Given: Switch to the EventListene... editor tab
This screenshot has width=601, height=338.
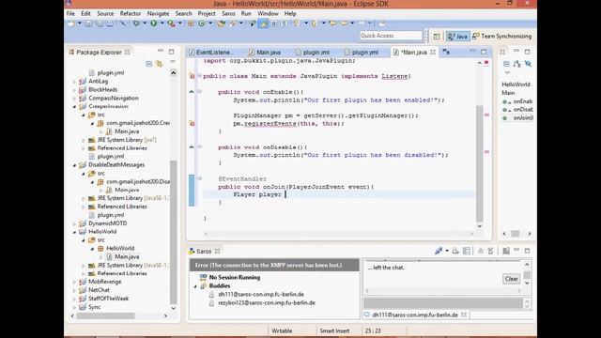Looking at the screenshot, I should click(x=210, y=53).
